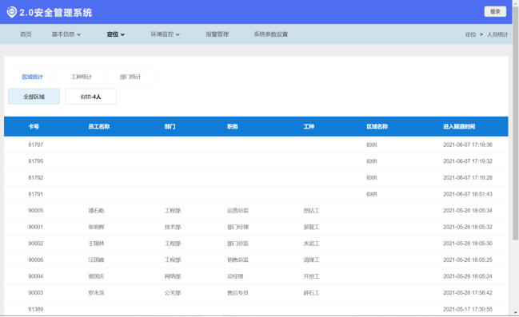519x317 pixels.
Task: Click employee name 蔡国庆
Action: [96, 276]
